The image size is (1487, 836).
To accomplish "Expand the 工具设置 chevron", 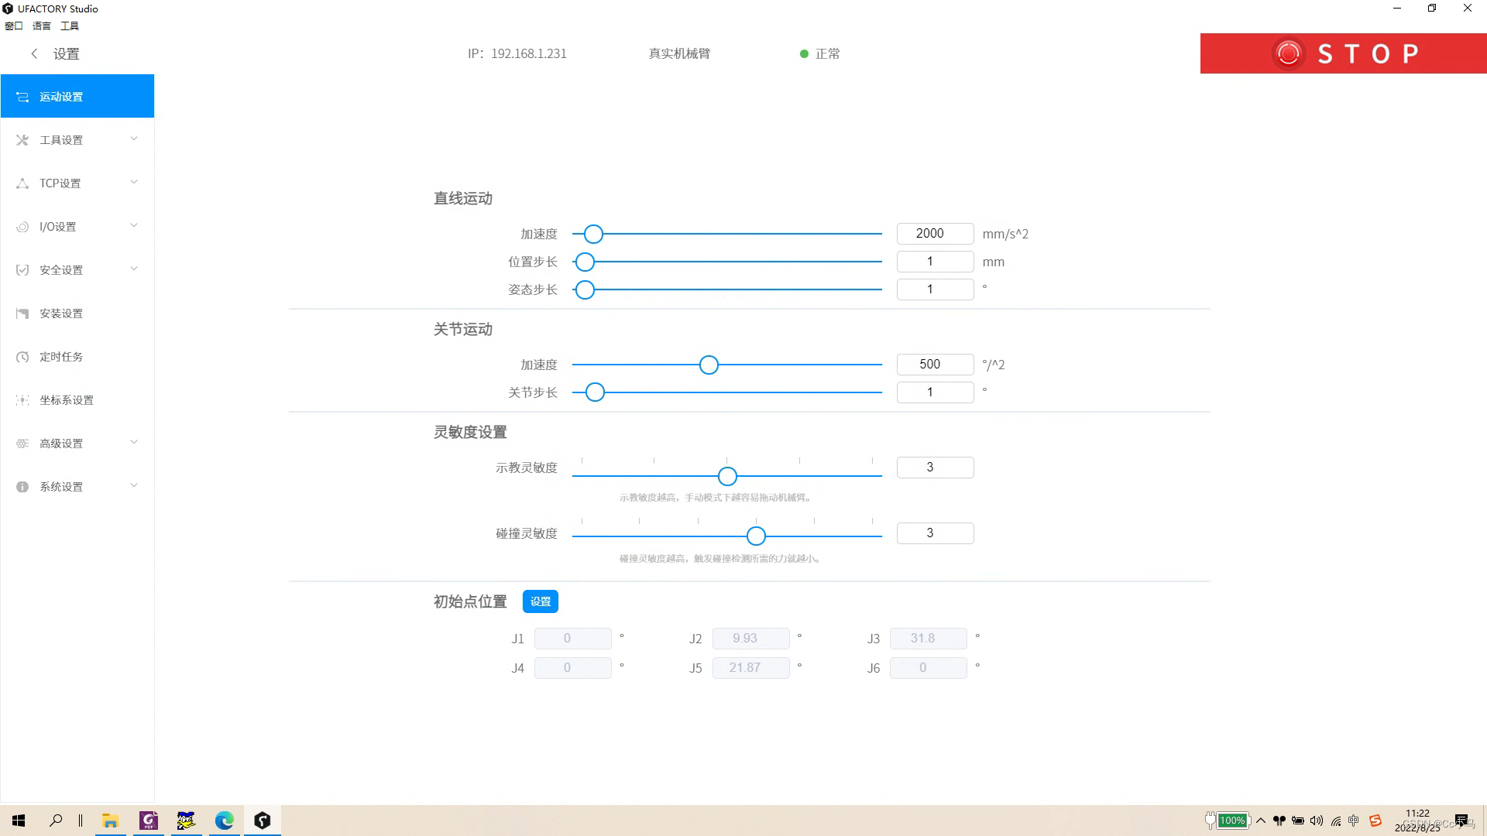I will coord(134,139).
